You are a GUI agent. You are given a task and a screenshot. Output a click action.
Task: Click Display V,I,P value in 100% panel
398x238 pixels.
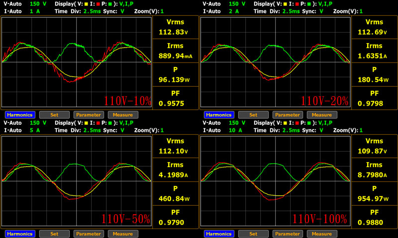pyautogui.click(x=325, y=122)
